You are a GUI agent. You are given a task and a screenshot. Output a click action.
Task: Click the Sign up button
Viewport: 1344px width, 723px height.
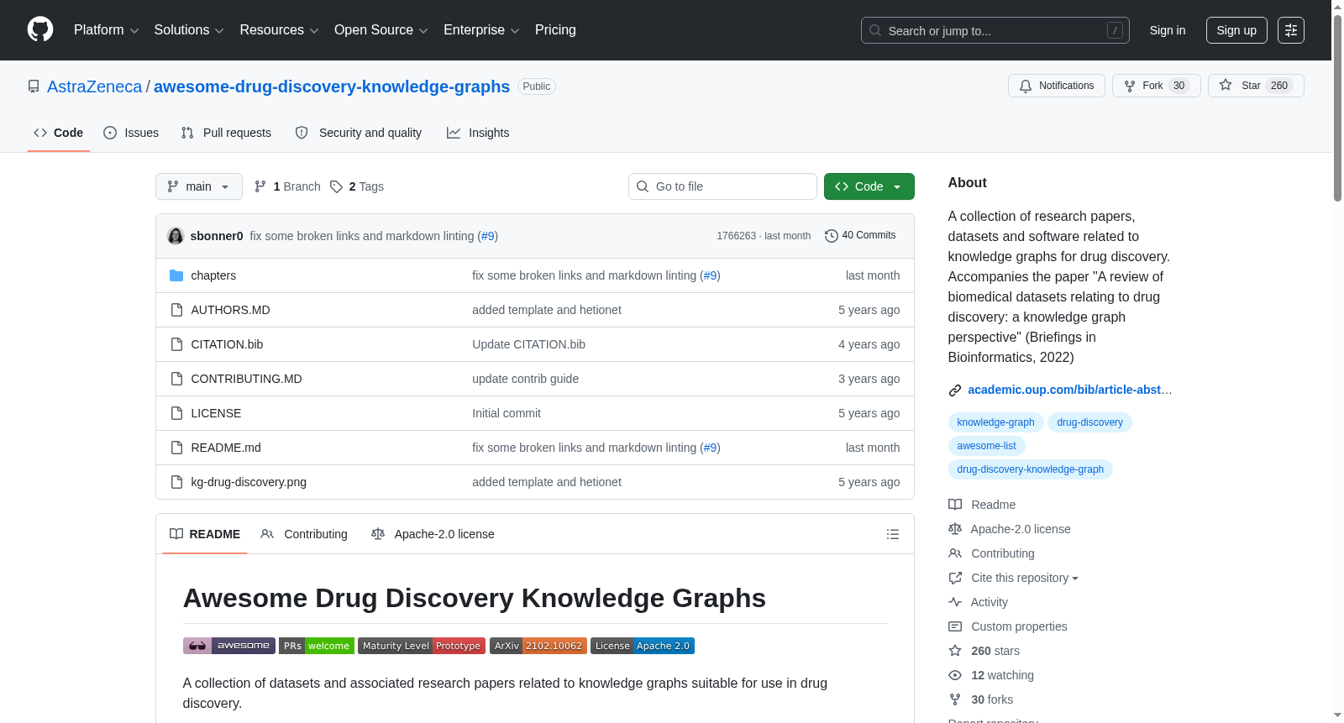[x=1236, y=30]
